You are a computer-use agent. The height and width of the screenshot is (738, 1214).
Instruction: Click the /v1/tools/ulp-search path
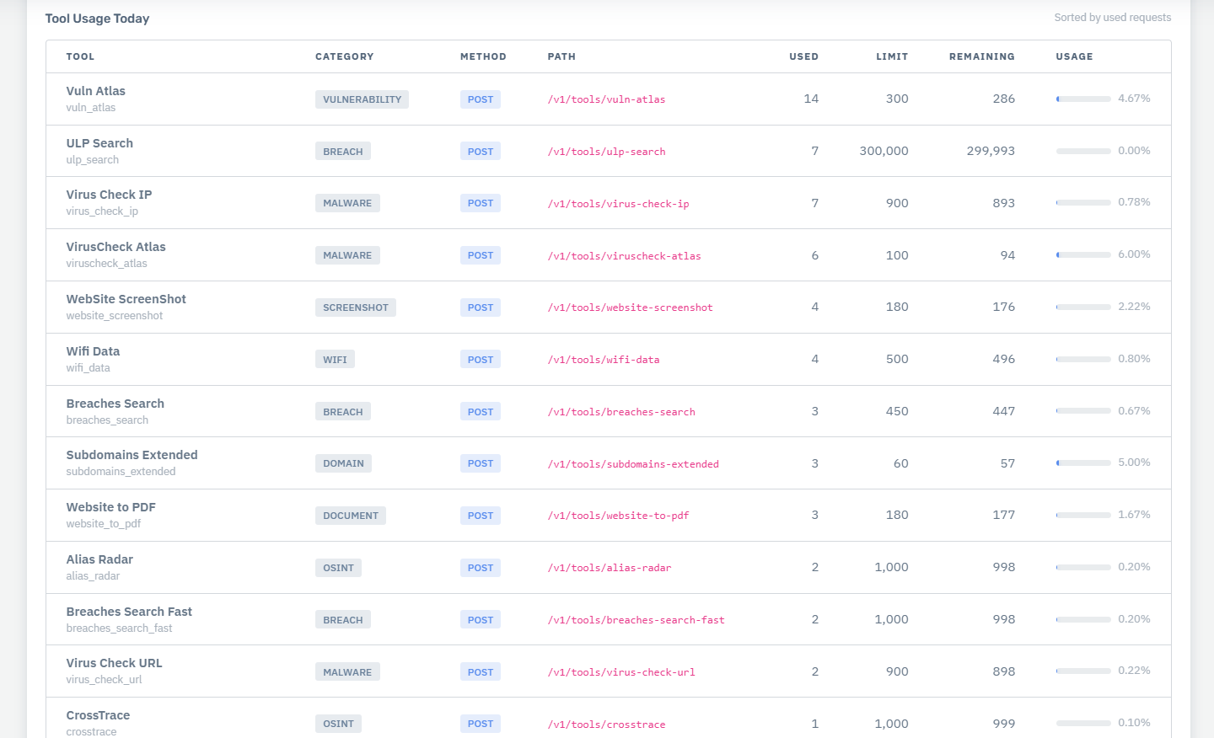pos(606,152)
